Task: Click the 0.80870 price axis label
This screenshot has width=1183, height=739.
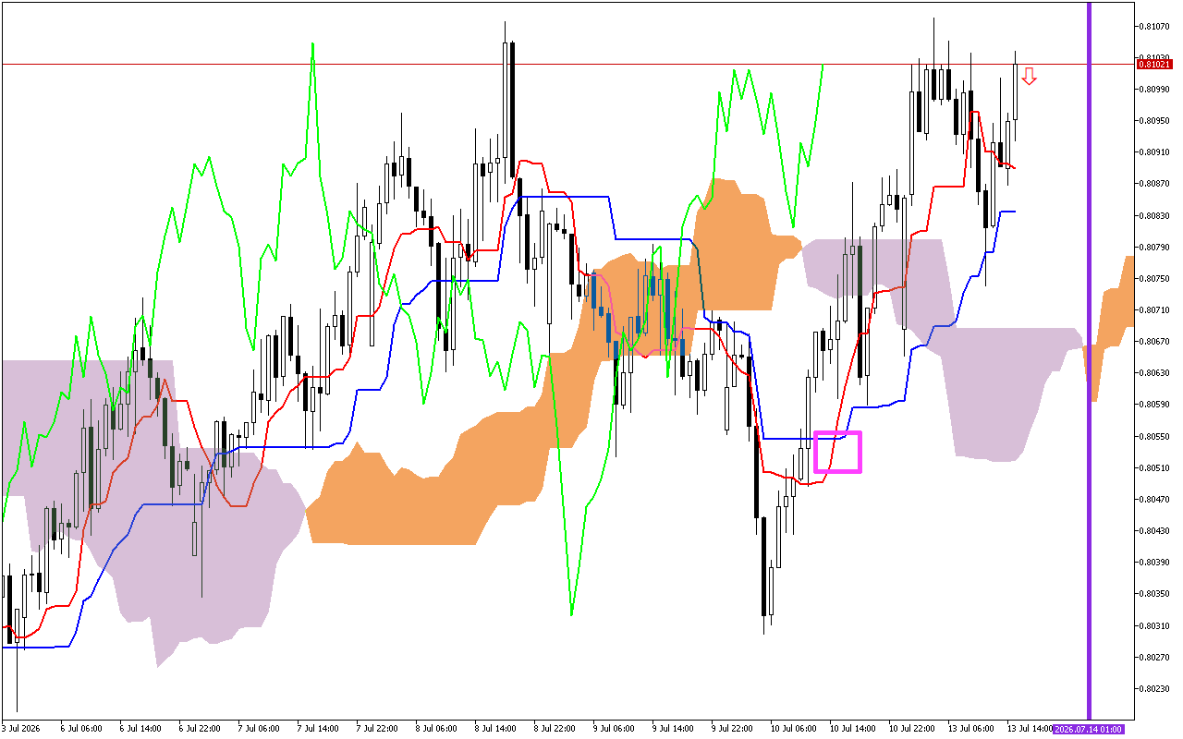Action: [x=1153, y=184]
